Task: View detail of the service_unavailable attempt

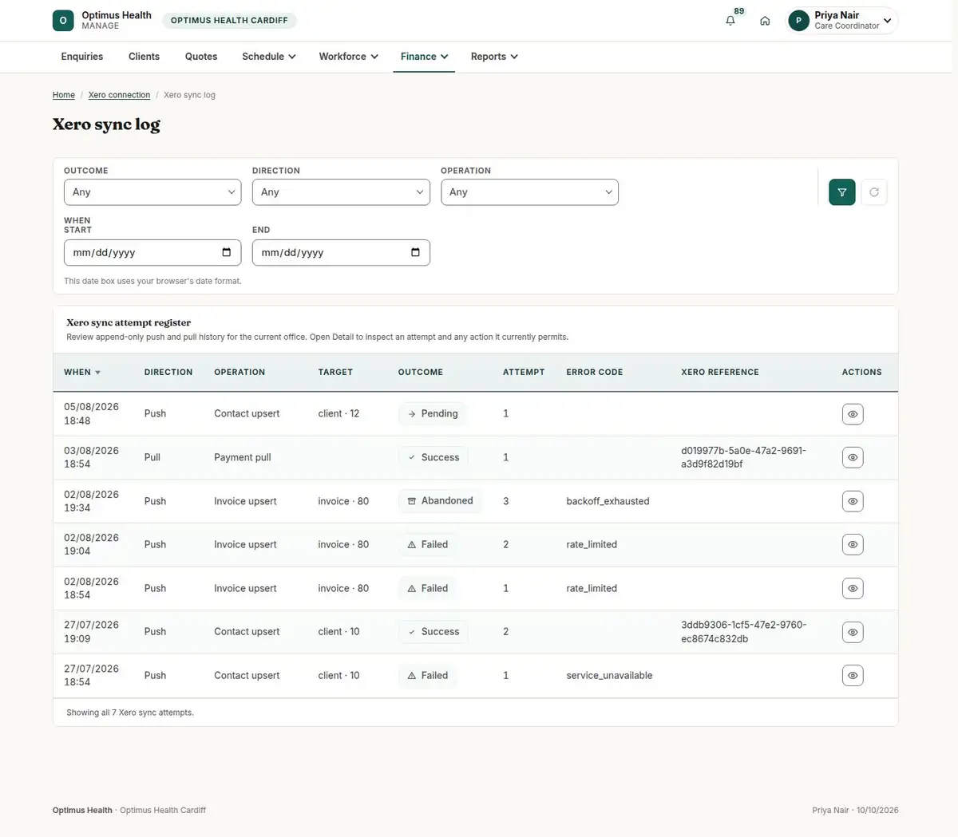Action: 853,675
